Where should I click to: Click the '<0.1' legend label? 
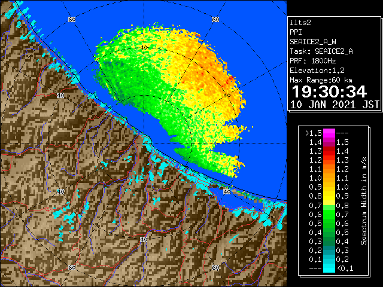pyautogui.click(x=345, y=268)
